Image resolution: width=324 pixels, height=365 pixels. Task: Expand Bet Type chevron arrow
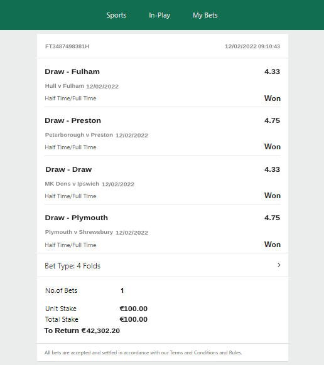point(279,265)
